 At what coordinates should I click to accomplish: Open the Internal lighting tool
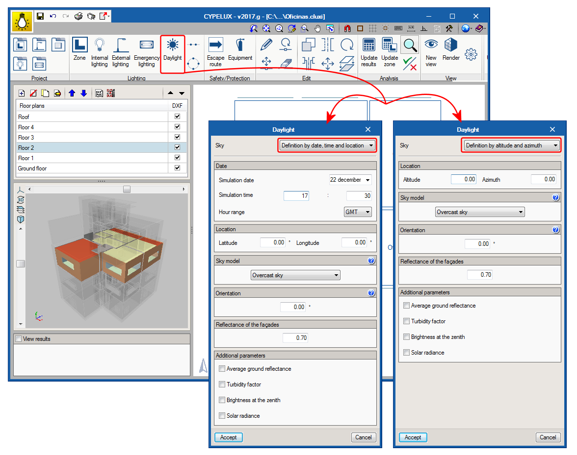(100, 51)
